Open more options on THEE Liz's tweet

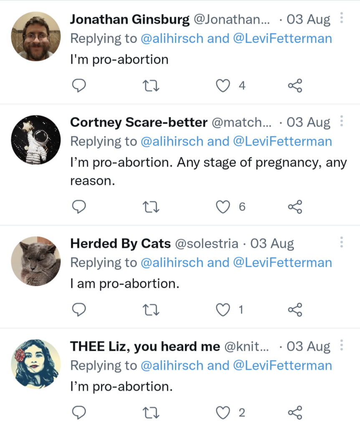coord(342,346)
